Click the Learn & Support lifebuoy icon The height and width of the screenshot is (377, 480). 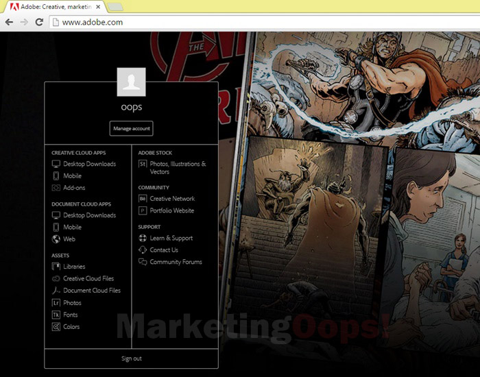click(143, 238)
